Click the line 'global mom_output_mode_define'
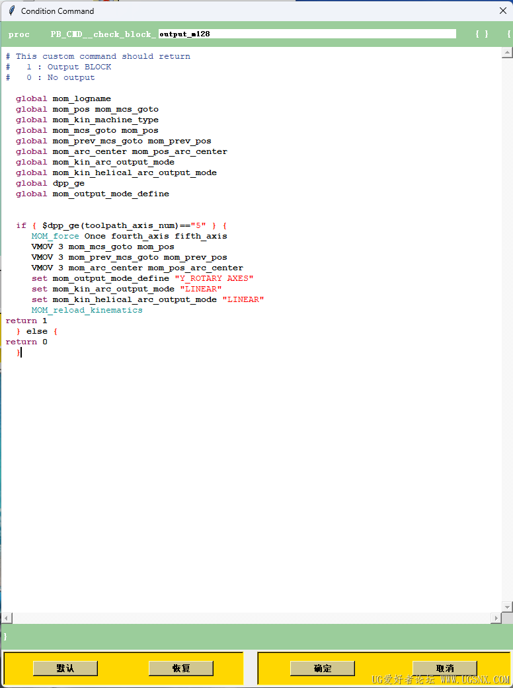Image resolution: width=513 pixels, height=688 pixels. [92, 194]
